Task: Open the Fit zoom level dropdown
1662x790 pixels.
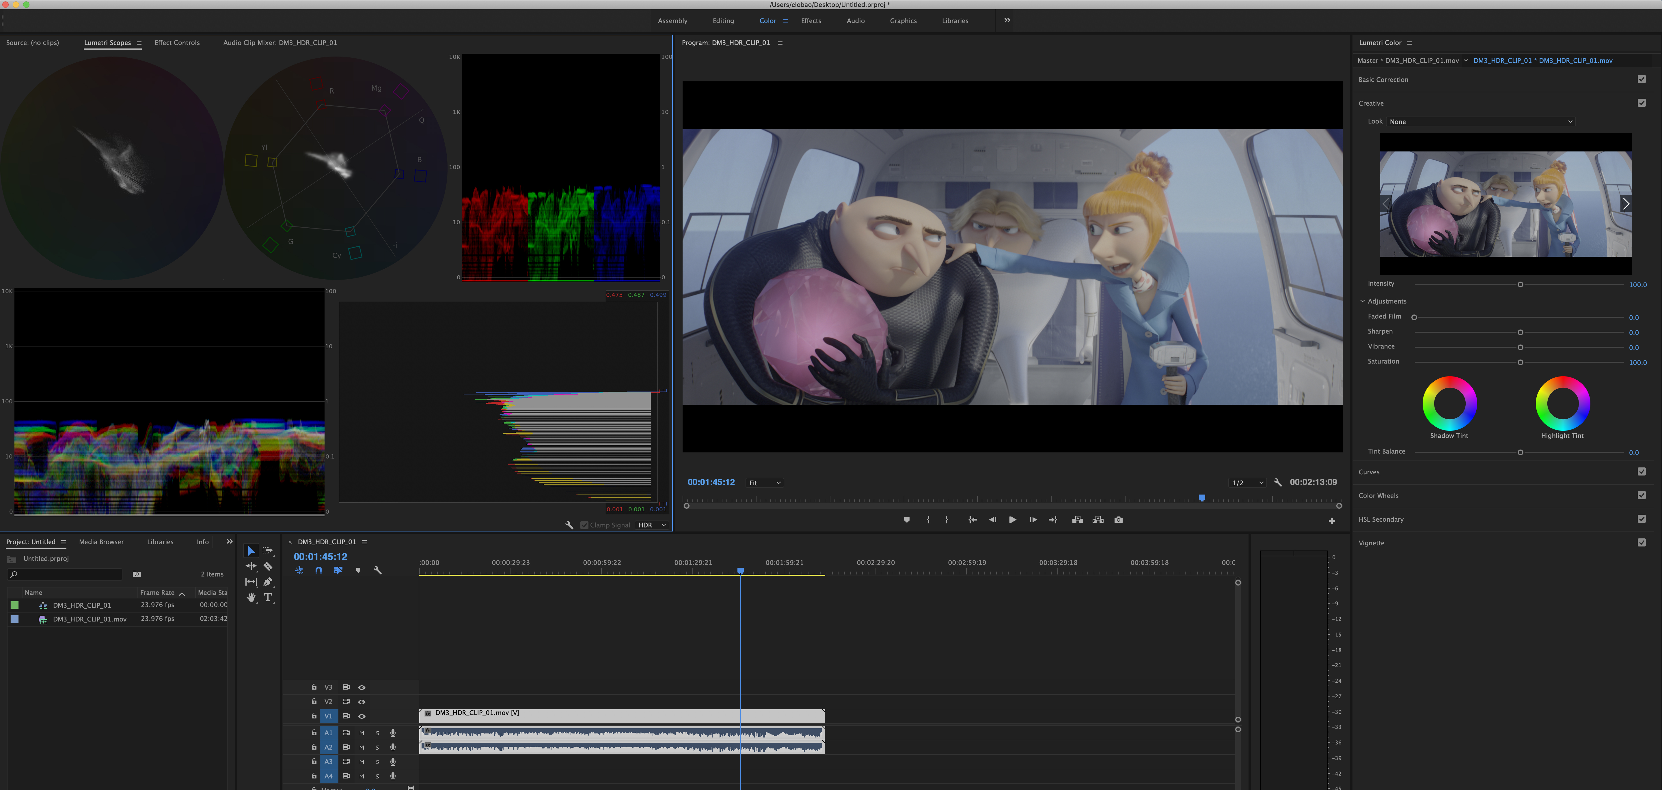Action: pyautogui.click(x=765, y=482)
